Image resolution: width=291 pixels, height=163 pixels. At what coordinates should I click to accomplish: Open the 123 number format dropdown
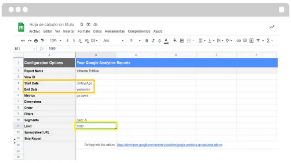pos(94,41)
